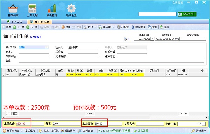Select the 室内写真 cell

click(x=45, y=75)
